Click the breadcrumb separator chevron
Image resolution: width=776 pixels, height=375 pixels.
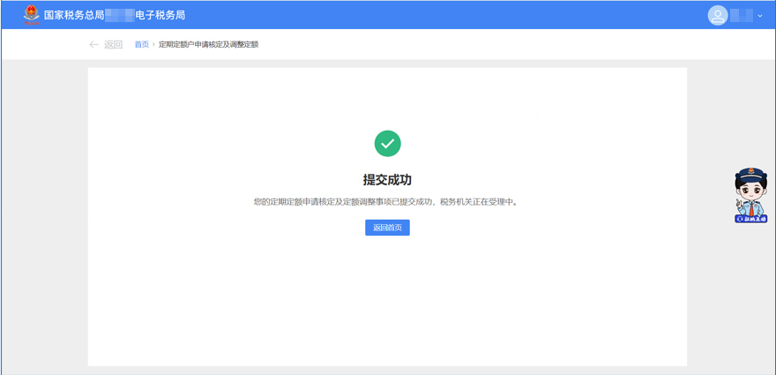(153, 45)
